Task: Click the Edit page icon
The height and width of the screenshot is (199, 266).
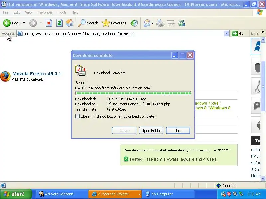Action: (171, 23)
